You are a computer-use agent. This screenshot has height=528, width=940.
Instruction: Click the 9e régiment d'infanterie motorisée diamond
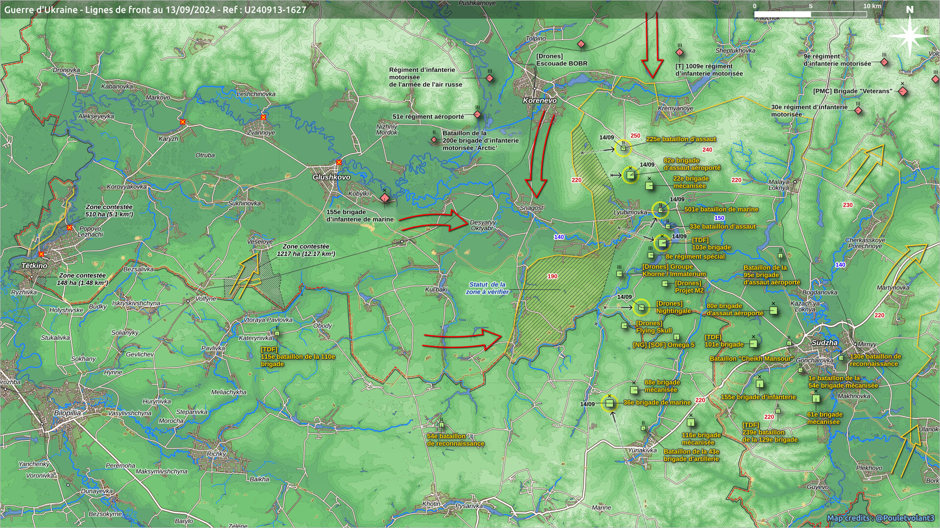[x=884, y=62]
